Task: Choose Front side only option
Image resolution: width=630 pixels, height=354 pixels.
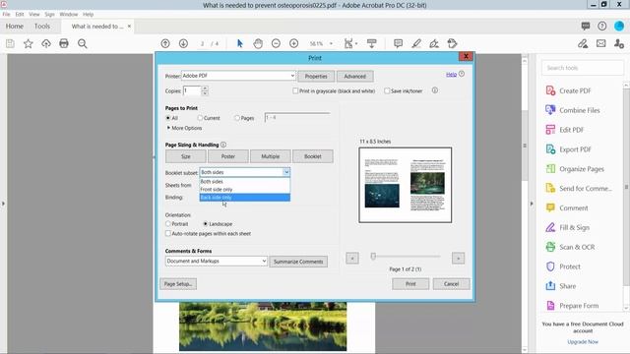Action: tap(245, 190)
